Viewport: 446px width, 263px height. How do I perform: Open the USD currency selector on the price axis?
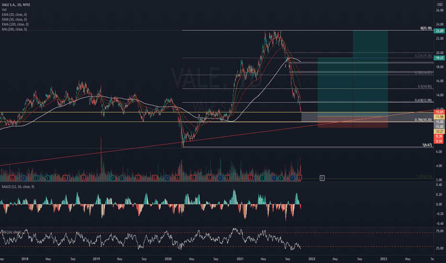439,5
